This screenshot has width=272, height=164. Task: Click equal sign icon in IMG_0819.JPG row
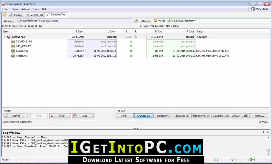(x=131, y=46)
